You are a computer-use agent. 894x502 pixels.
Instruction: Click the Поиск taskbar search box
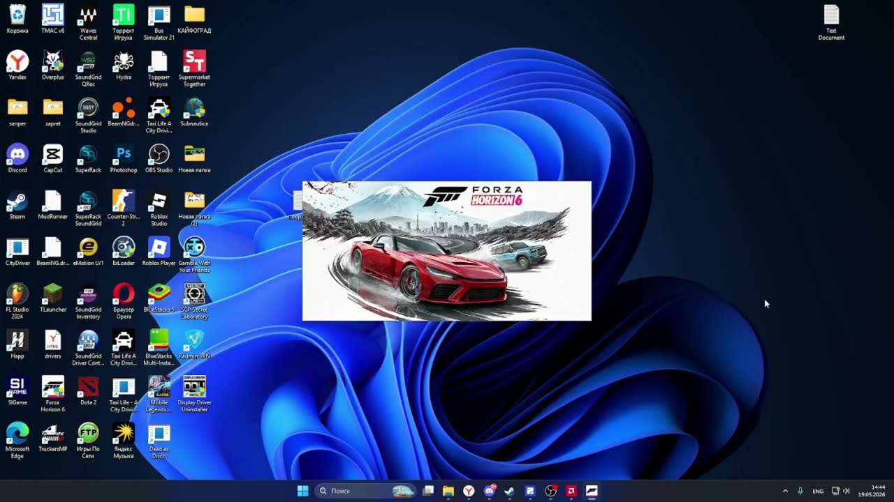click(x=365, y=491)
